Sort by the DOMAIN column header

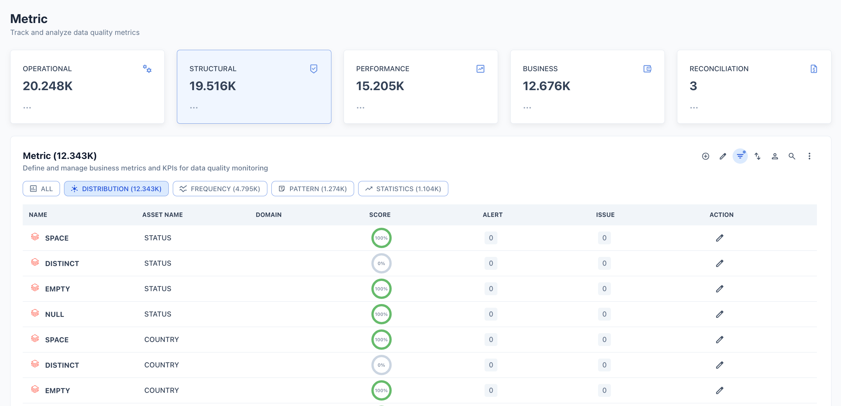pyautogui.click(x=269, y=215)
